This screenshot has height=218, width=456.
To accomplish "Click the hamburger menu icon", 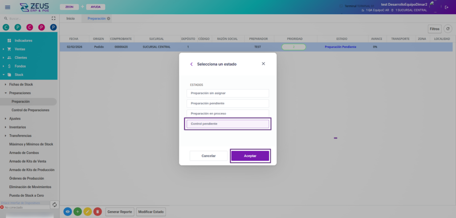I will (7, 7).
